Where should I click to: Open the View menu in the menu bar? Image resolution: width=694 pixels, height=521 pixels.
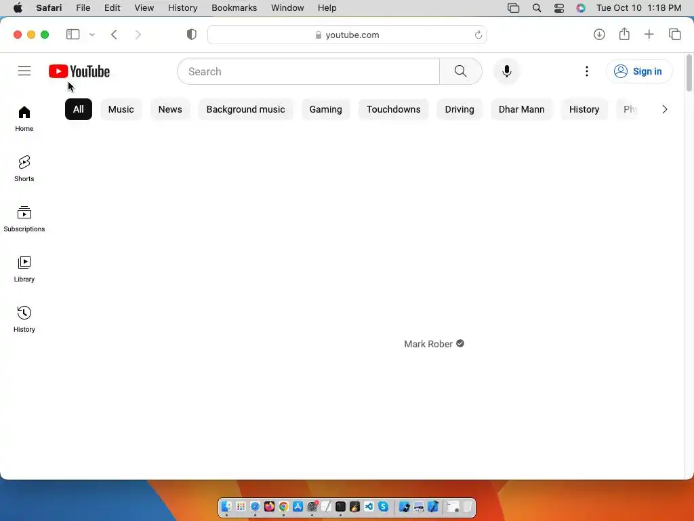click(x=144, y=8)
